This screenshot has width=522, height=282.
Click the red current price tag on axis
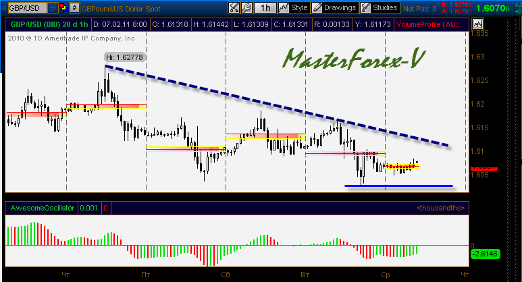484,168
